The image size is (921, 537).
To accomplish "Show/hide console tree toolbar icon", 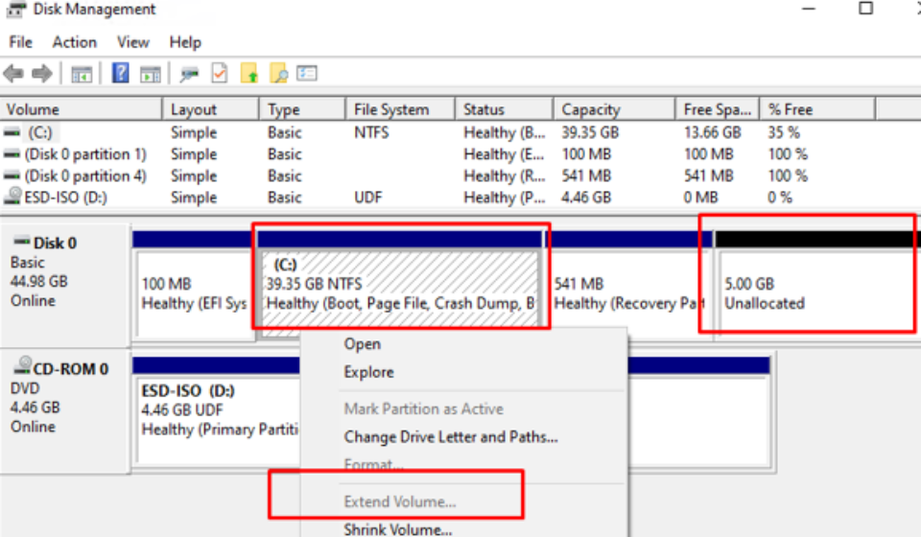I will (82, 75).
